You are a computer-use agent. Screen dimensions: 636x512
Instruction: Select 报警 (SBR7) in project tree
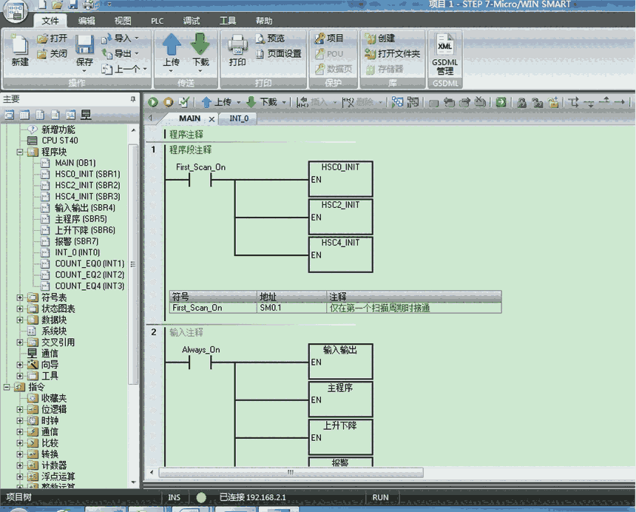pyautogui.click(x=77, y=241)
